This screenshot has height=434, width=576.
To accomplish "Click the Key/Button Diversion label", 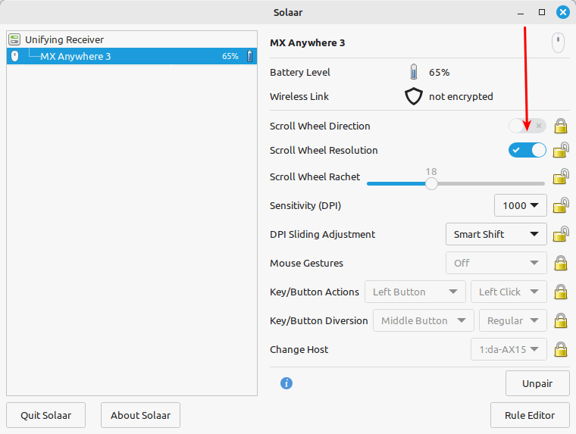I will click(x=319, y=320).
